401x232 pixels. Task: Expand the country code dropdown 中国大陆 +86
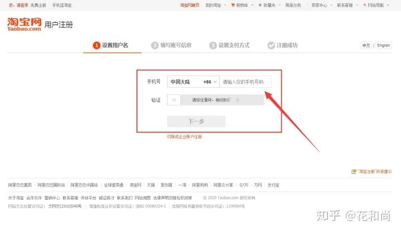(193, 82)
